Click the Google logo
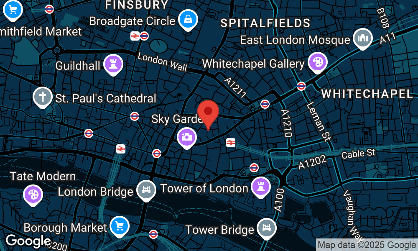Viewport: 418px width, 251px height. (28, 241)
